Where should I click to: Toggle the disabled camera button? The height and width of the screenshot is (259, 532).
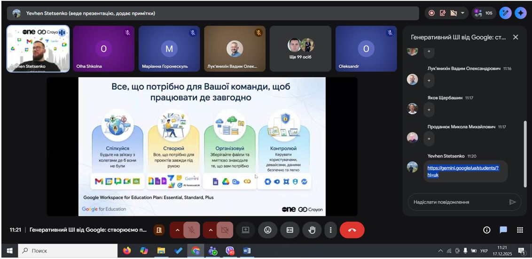click(x=225, y=230)
